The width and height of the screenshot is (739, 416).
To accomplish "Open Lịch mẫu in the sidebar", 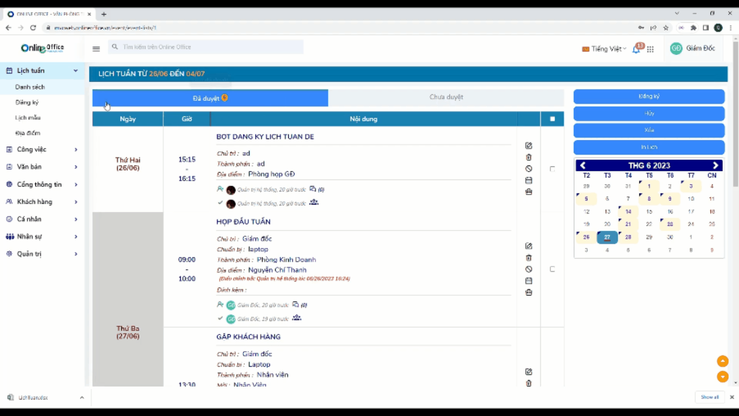I will [28, 117].
